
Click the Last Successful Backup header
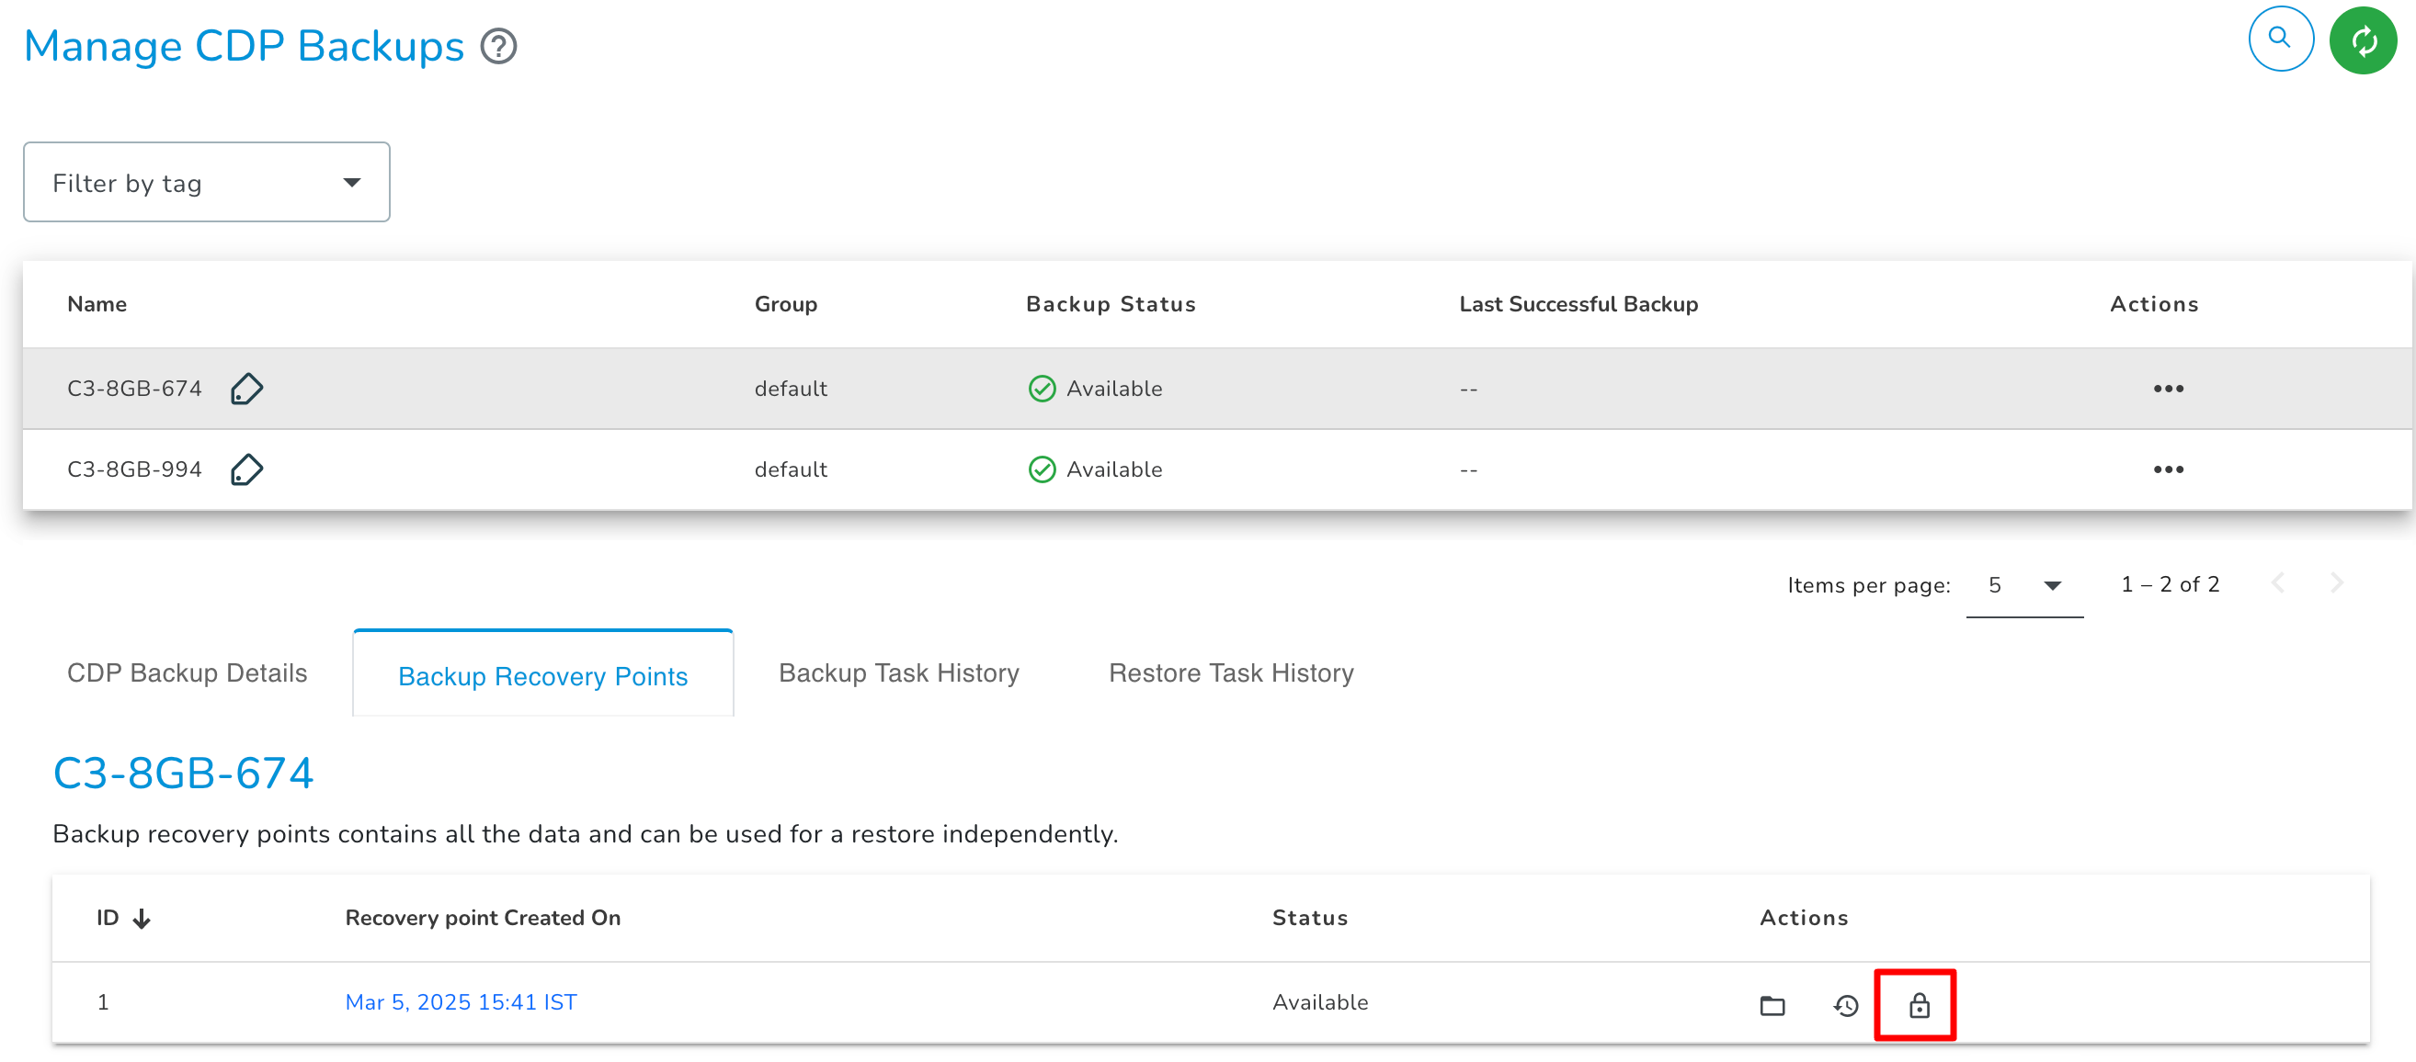(1578, 304)
